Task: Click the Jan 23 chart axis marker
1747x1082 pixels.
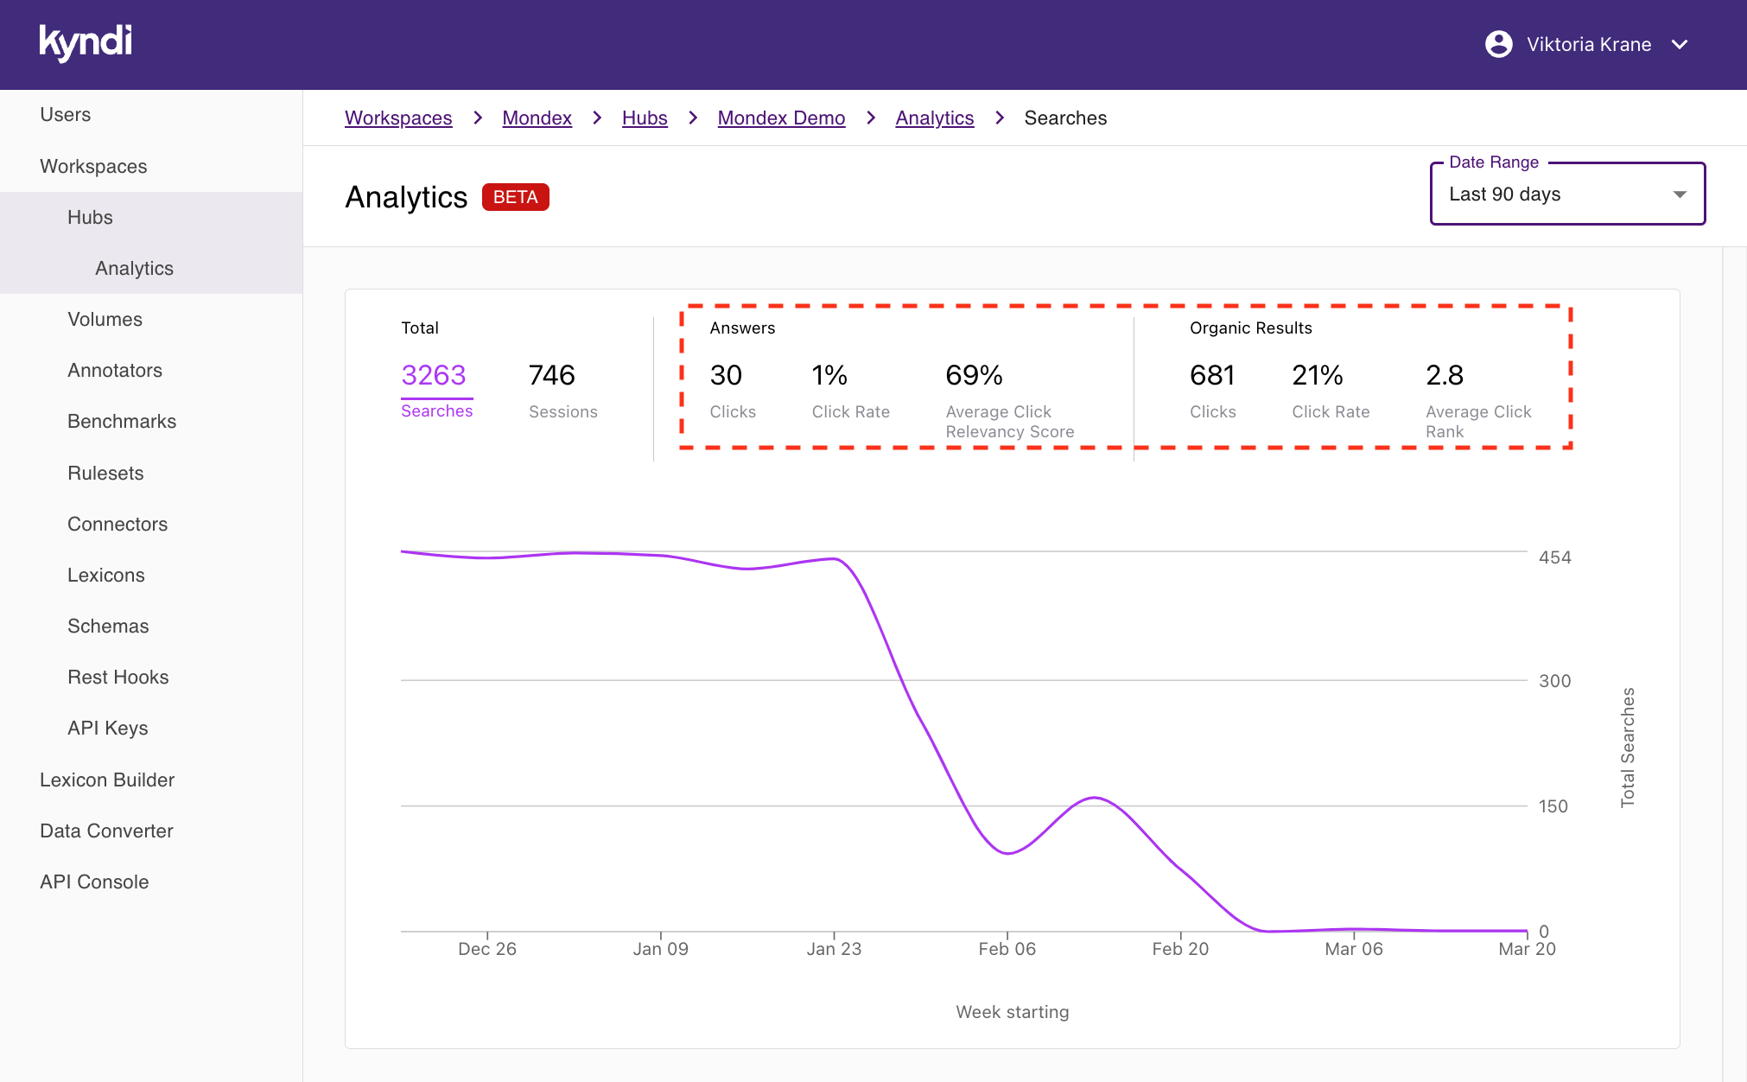Action: [x=834, y=948]
